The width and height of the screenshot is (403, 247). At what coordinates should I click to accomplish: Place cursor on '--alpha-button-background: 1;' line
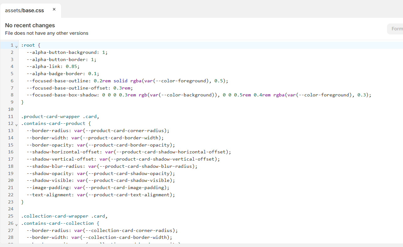point(67,52)
